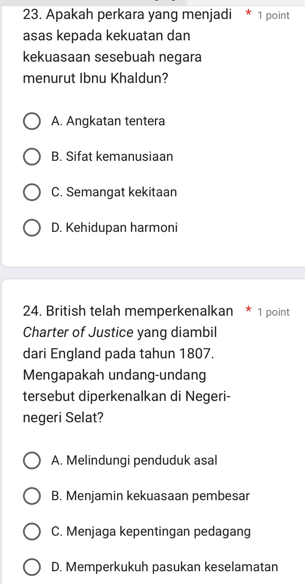Select radio button for 'A. Angkatan tentera'
This screenshot has width=305, height=584.
(x=32, y=121)
